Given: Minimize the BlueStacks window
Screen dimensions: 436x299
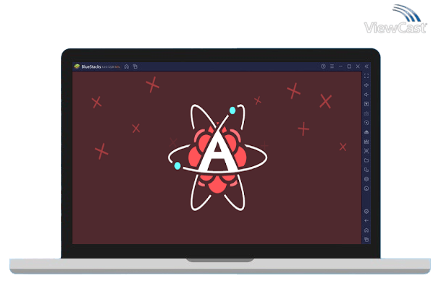Looking at the screenshot, I should 340,66.
